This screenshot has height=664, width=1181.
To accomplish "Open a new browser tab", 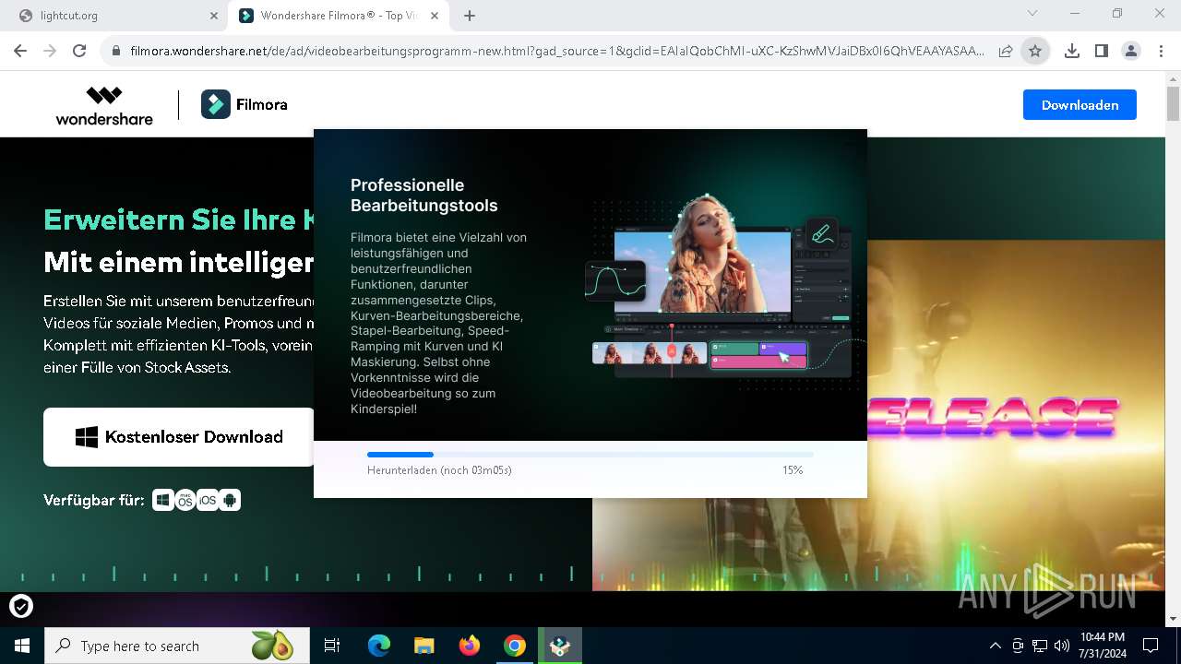I will click(470, 16).
